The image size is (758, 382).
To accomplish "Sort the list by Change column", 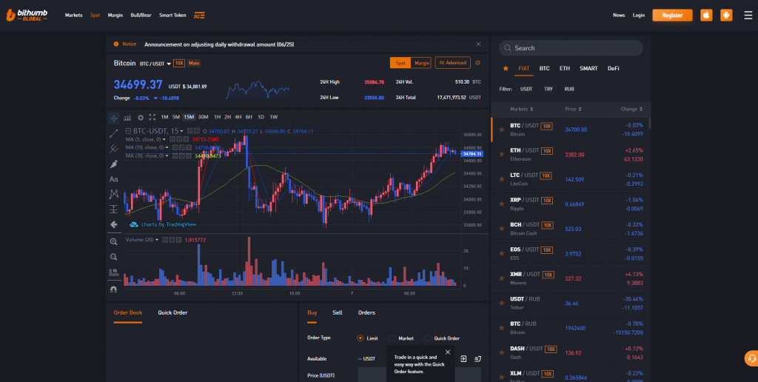I will tap(632, 110).
